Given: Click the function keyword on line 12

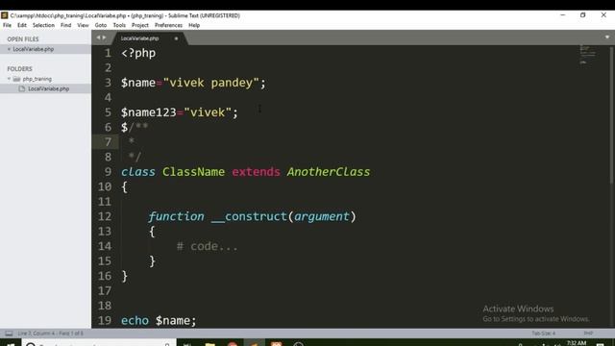Looking at the screenshot, I should pos(176,216).
